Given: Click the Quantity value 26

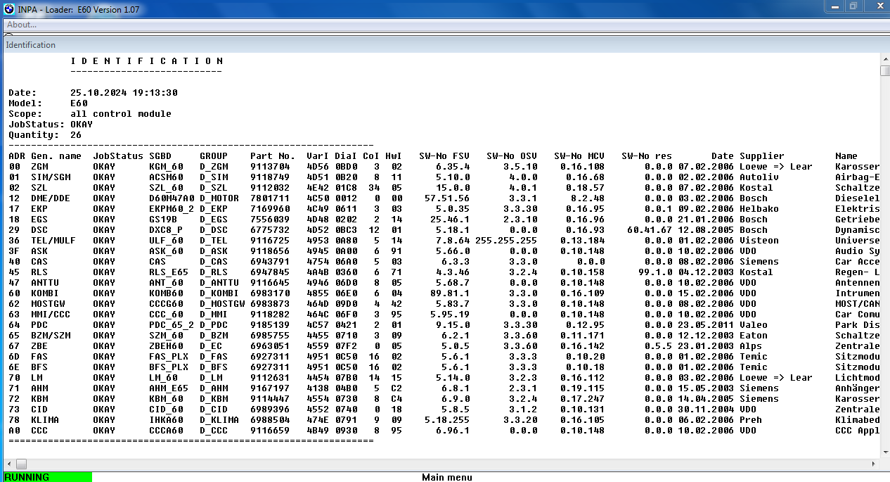Looking at the screenshot, I should point(76,134).
